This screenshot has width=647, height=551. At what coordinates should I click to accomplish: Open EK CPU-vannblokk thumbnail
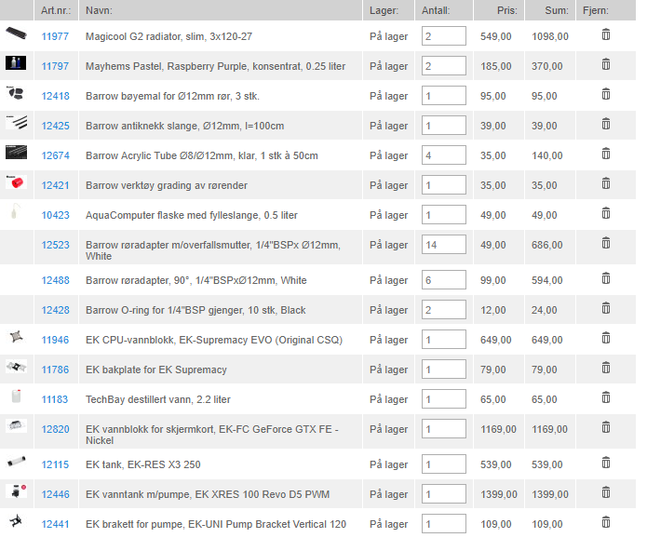pyautogui.click(x=16, y=337)
